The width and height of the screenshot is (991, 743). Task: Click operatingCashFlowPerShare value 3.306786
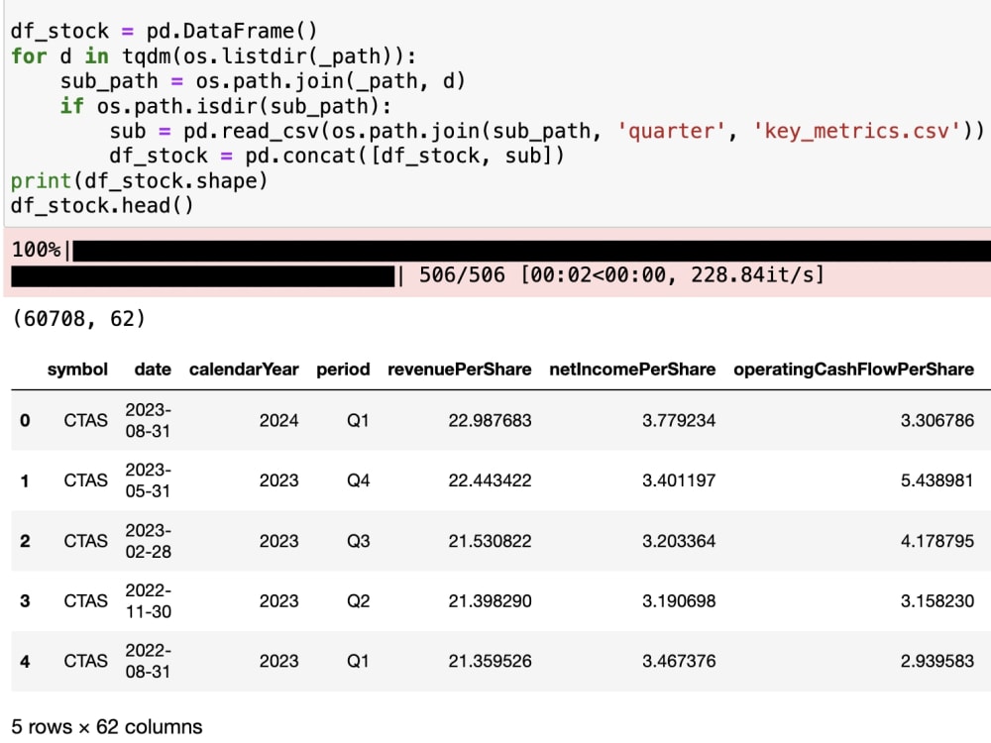[937, 421]
